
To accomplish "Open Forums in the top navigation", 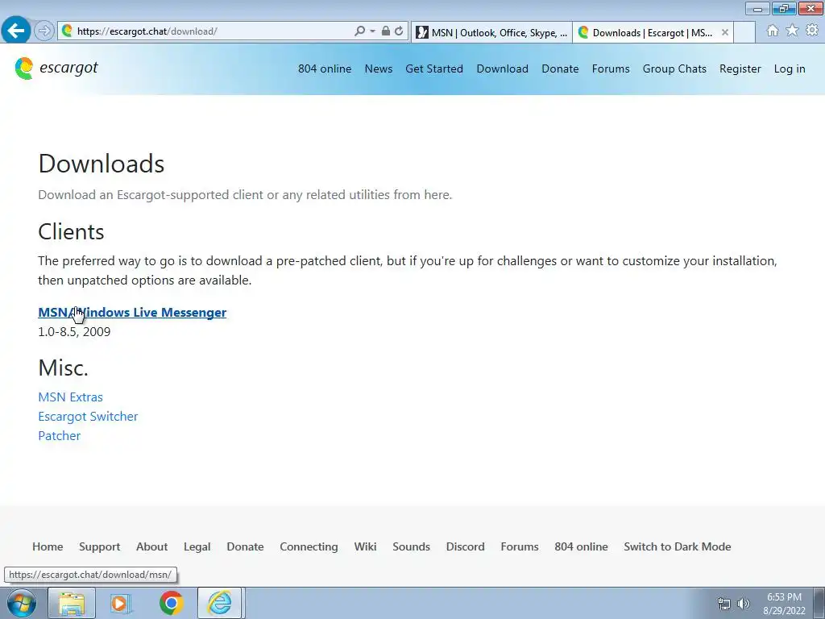I will coord(611,69).
